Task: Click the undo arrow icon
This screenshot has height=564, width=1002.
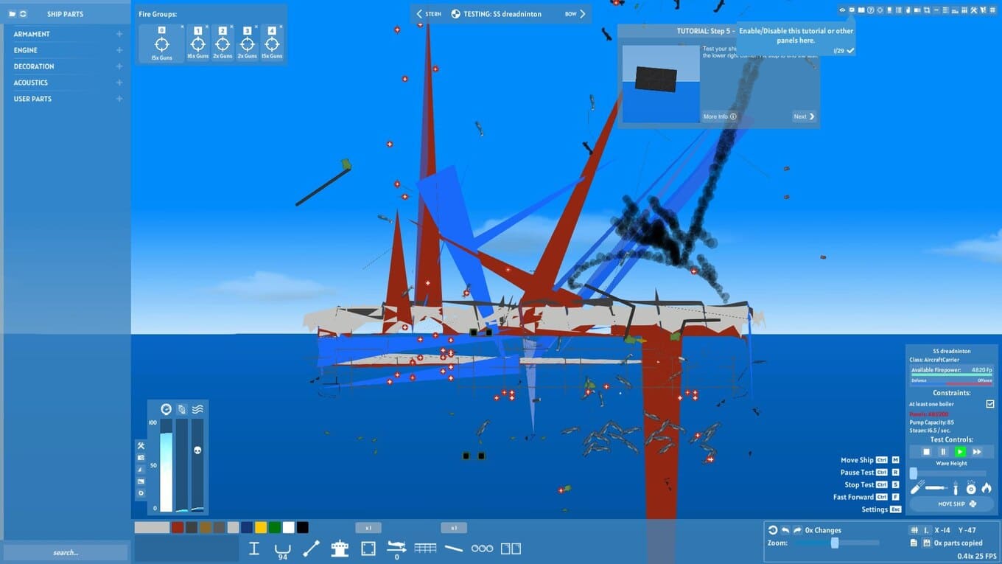Action: pos(785,530)
